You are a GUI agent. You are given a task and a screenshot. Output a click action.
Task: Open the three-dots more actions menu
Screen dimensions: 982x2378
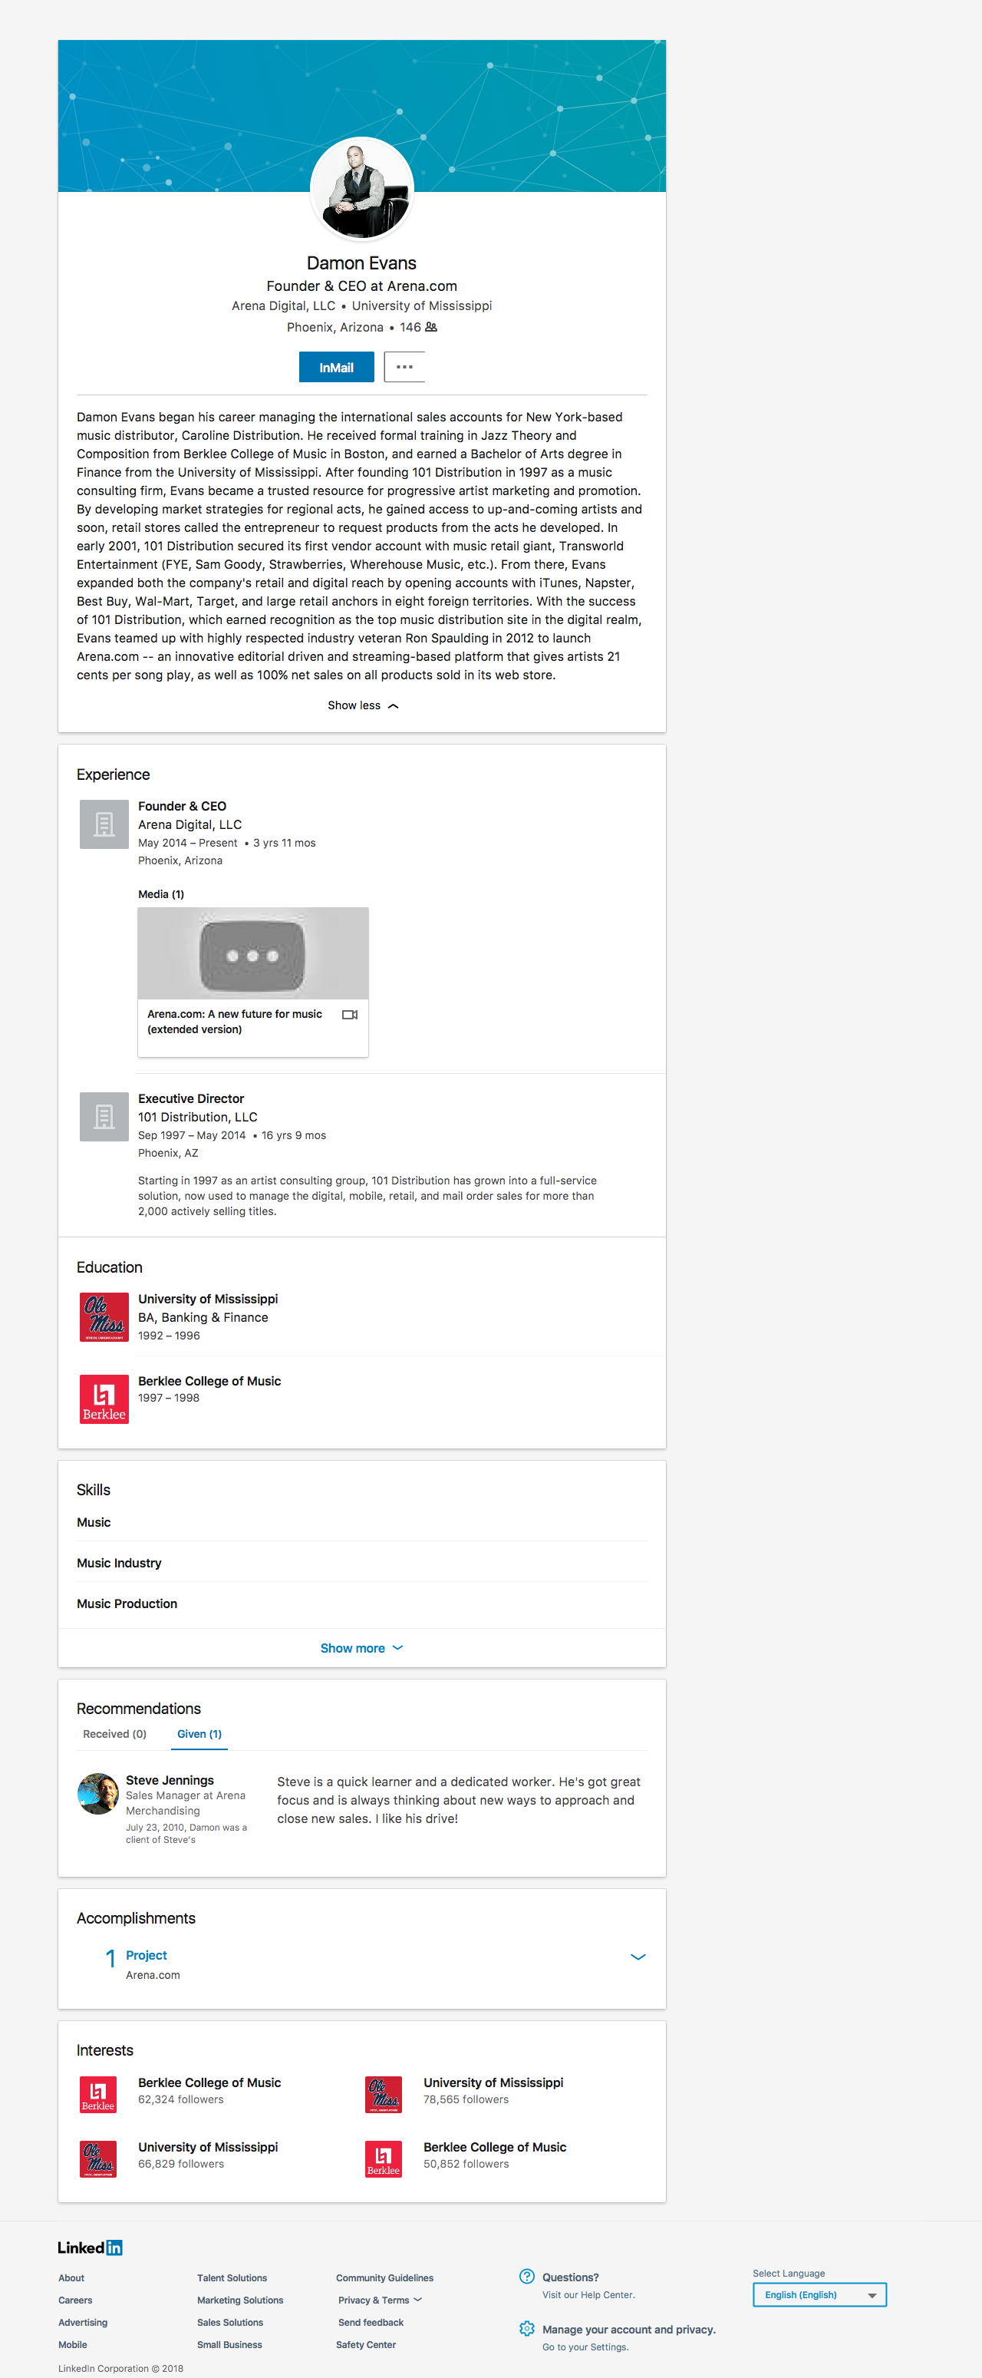(x=404, y=368)
